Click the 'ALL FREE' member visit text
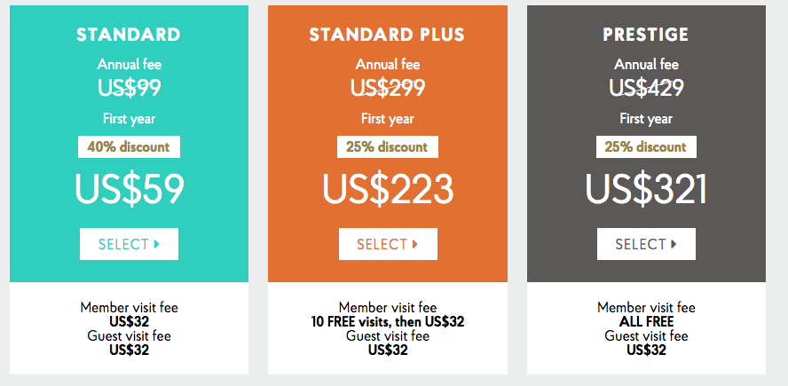Viewport: 788px width, 386px height. pos(646,322)
